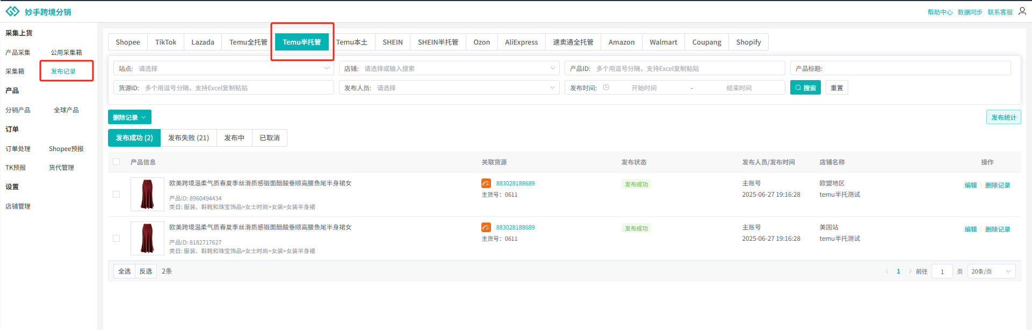The image size is (1032, 330).
Task: Click the 搜索 search button
Action: coord(805,88)
